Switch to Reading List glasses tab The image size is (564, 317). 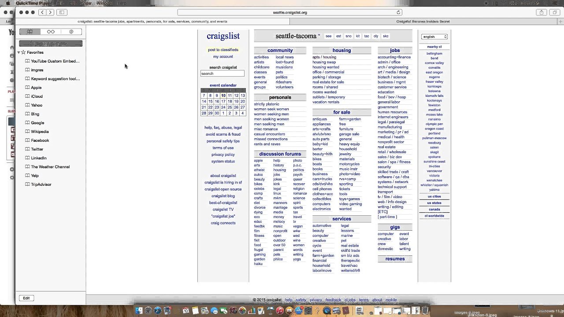(51, 32)
